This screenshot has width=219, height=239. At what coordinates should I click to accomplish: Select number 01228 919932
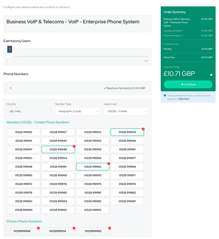93,132
